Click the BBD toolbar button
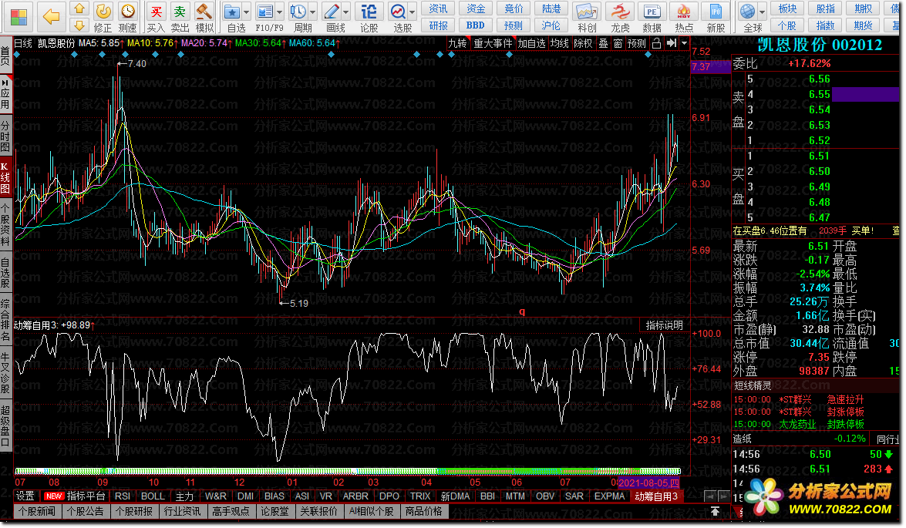Viewport: 906px width, 528px height. coord(476,25)
